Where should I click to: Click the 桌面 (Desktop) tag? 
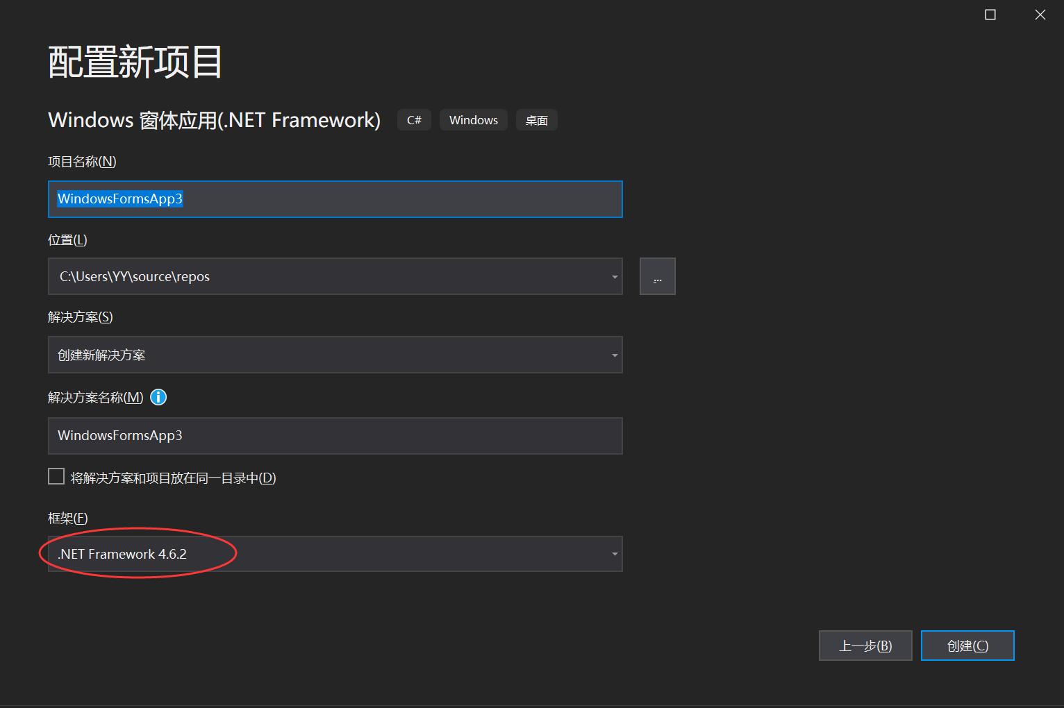click(x=536, y=119)
